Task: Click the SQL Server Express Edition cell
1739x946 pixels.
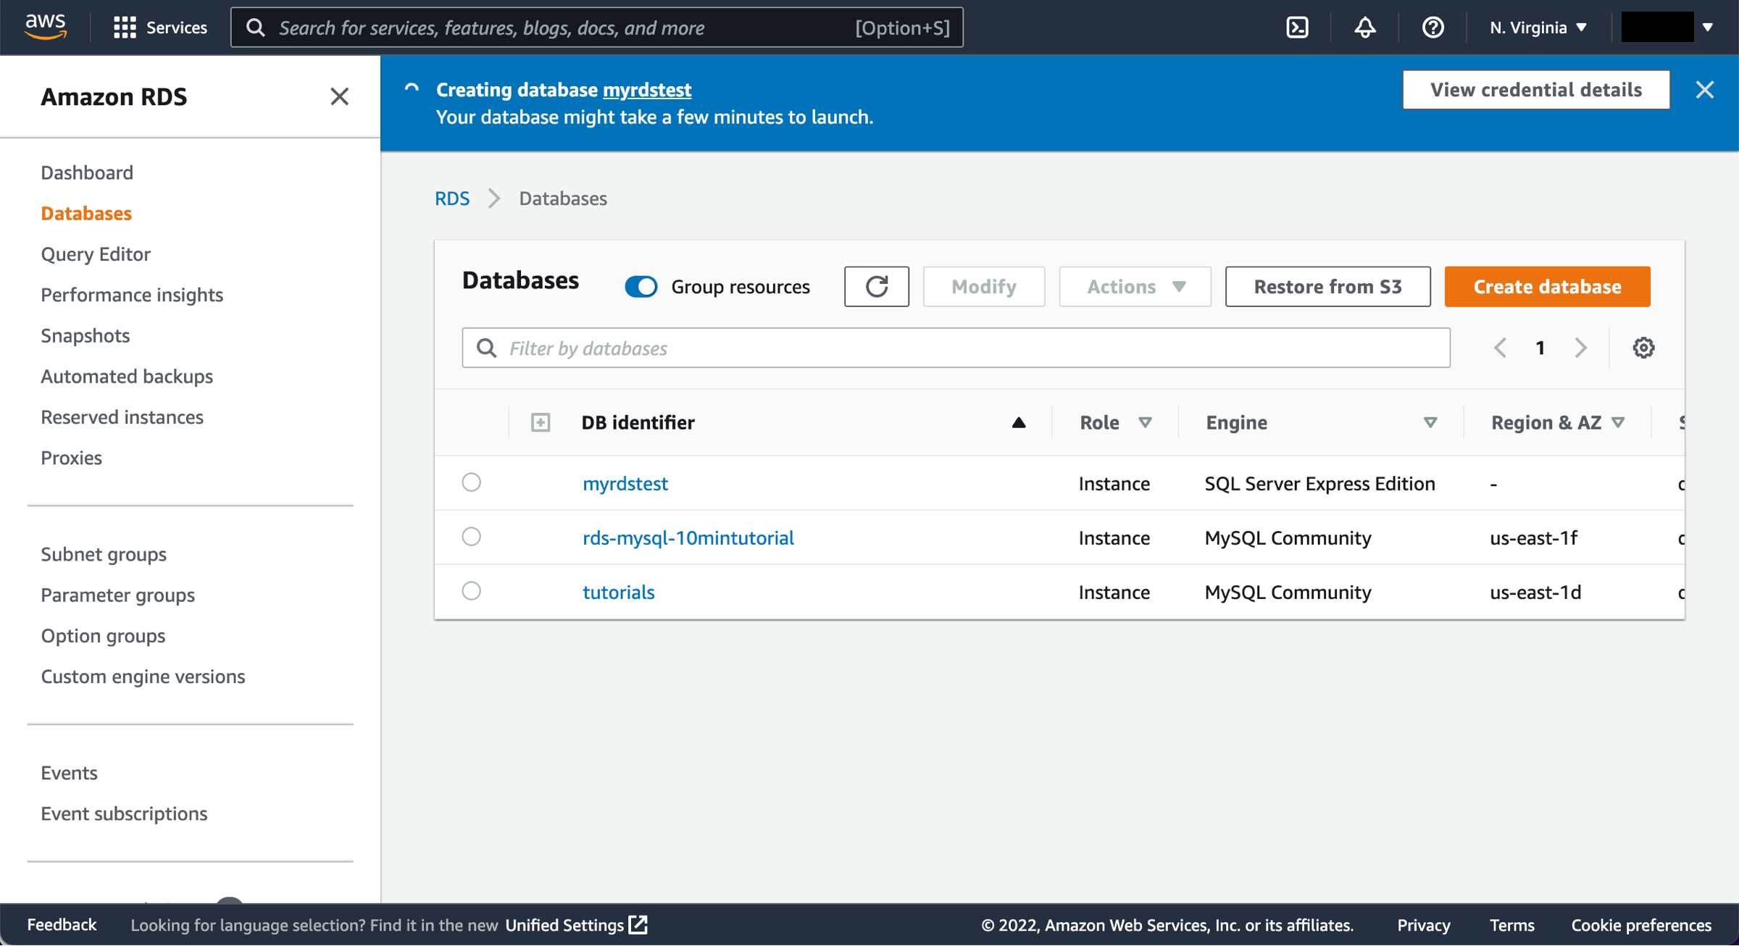Action: pyautogui.click(x=1319, y=483)
